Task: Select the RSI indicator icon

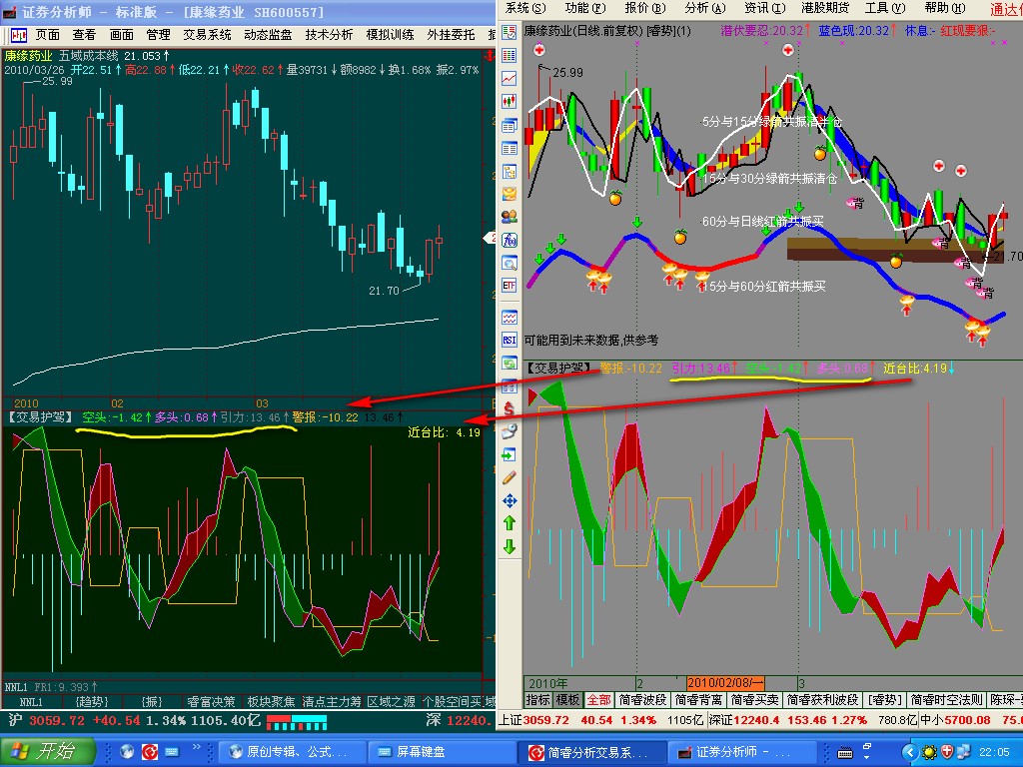Action: [509, 340]
